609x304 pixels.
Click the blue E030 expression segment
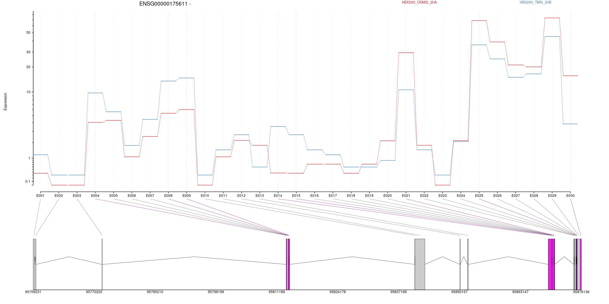570,124
